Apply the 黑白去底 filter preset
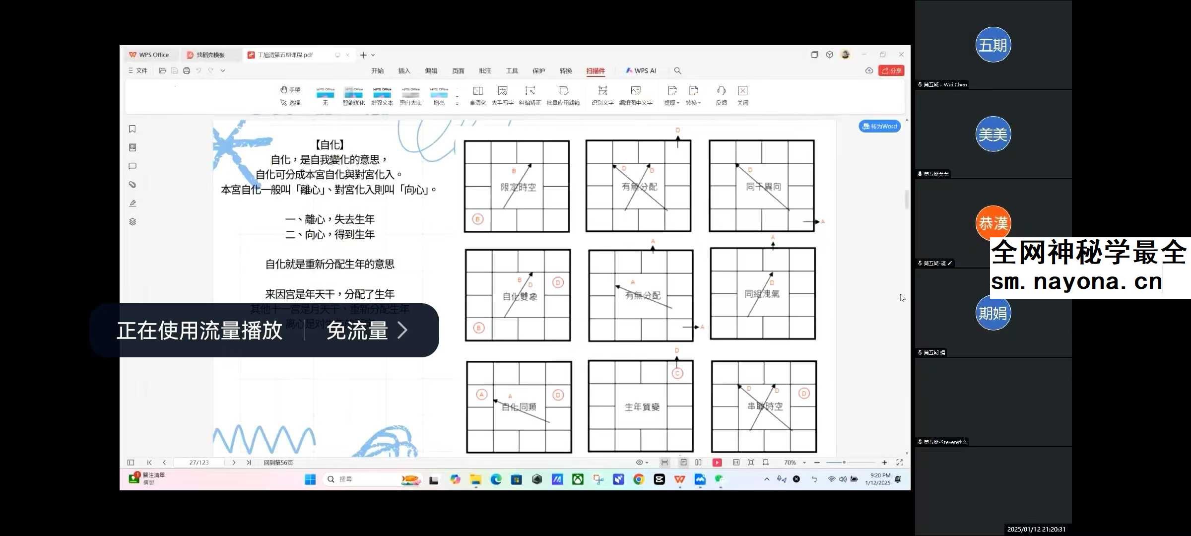The image size is (1191, 536). (x=410, y=96)
